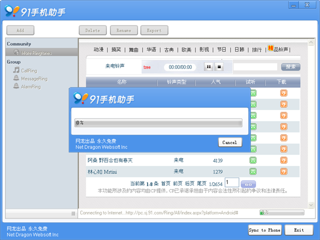Click the Exit button

[x=299, y=230]
